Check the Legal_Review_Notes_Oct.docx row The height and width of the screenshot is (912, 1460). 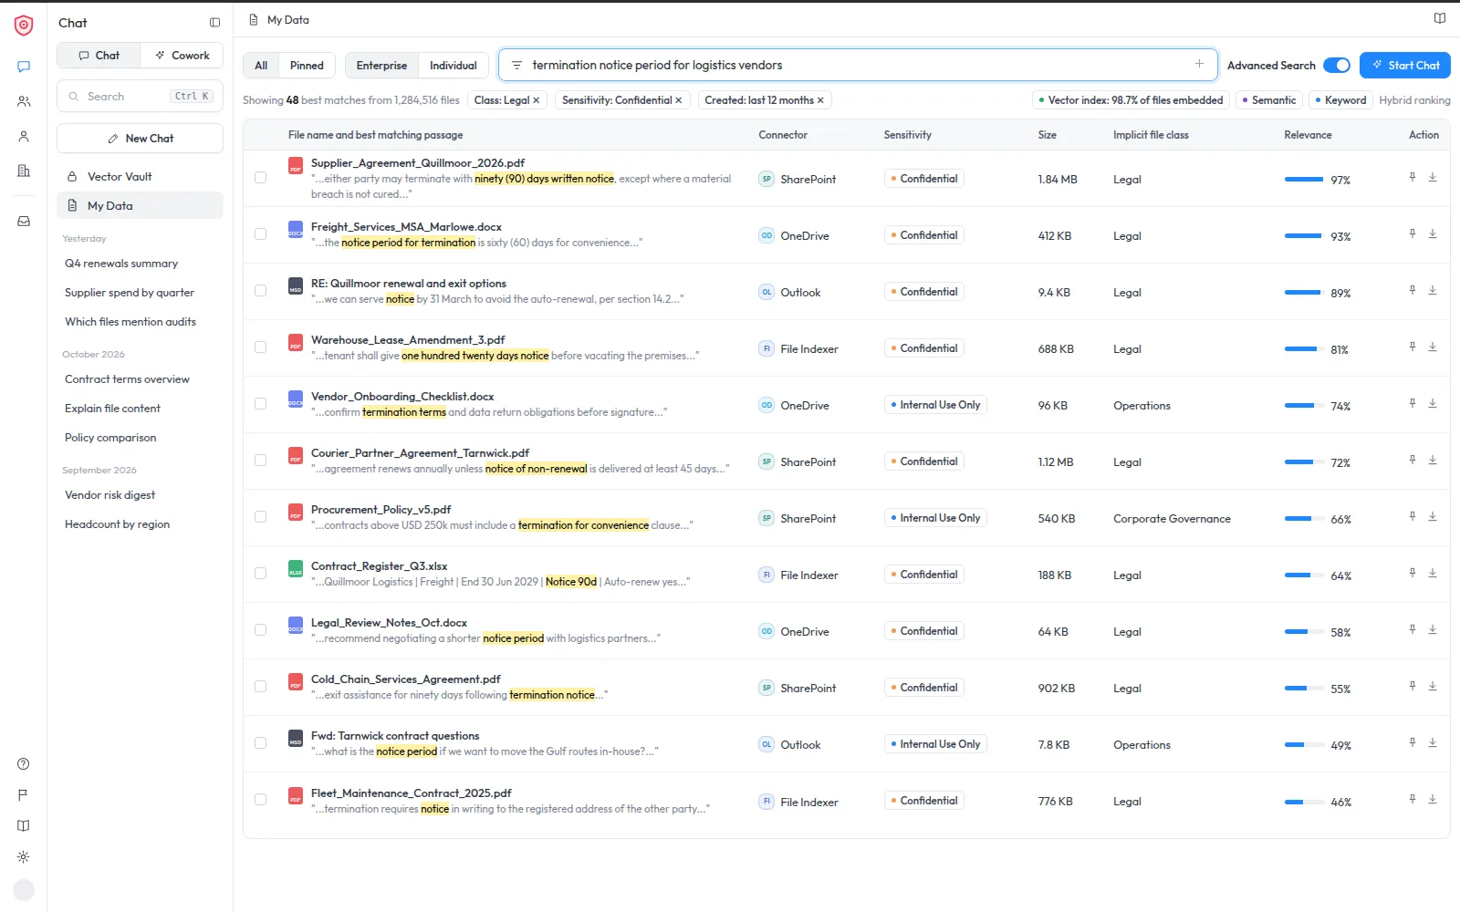coord(261,630)
